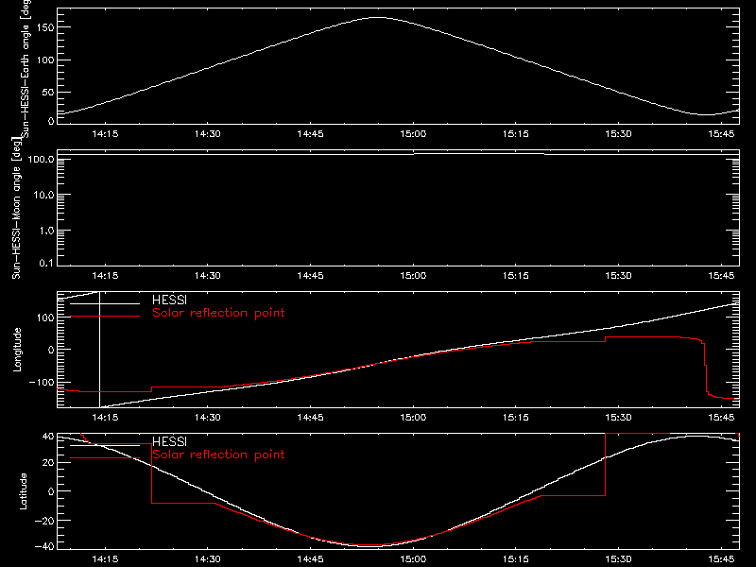Image resolution: width=756 pixels, height=567 pixels.
Task: Click red legend line sample in Longitude panel
Action: click(x=105, y=317)
